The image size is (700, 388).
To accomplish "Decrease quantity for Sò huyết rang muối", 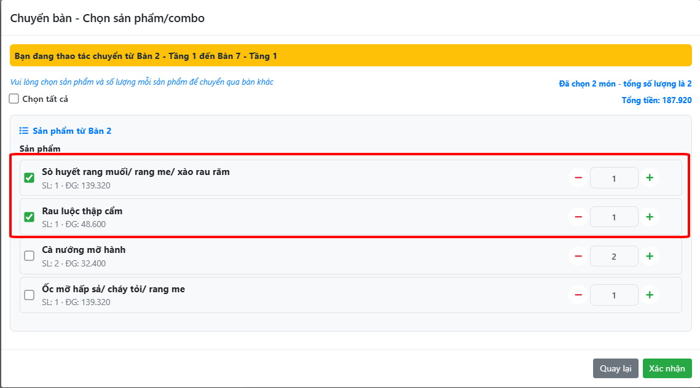I will (578, 178).
